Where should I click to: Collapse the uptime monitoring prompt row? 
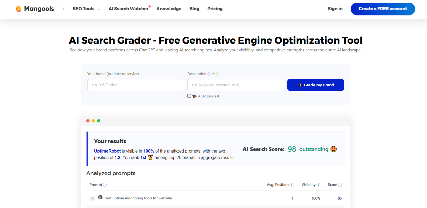coord(92,198)
